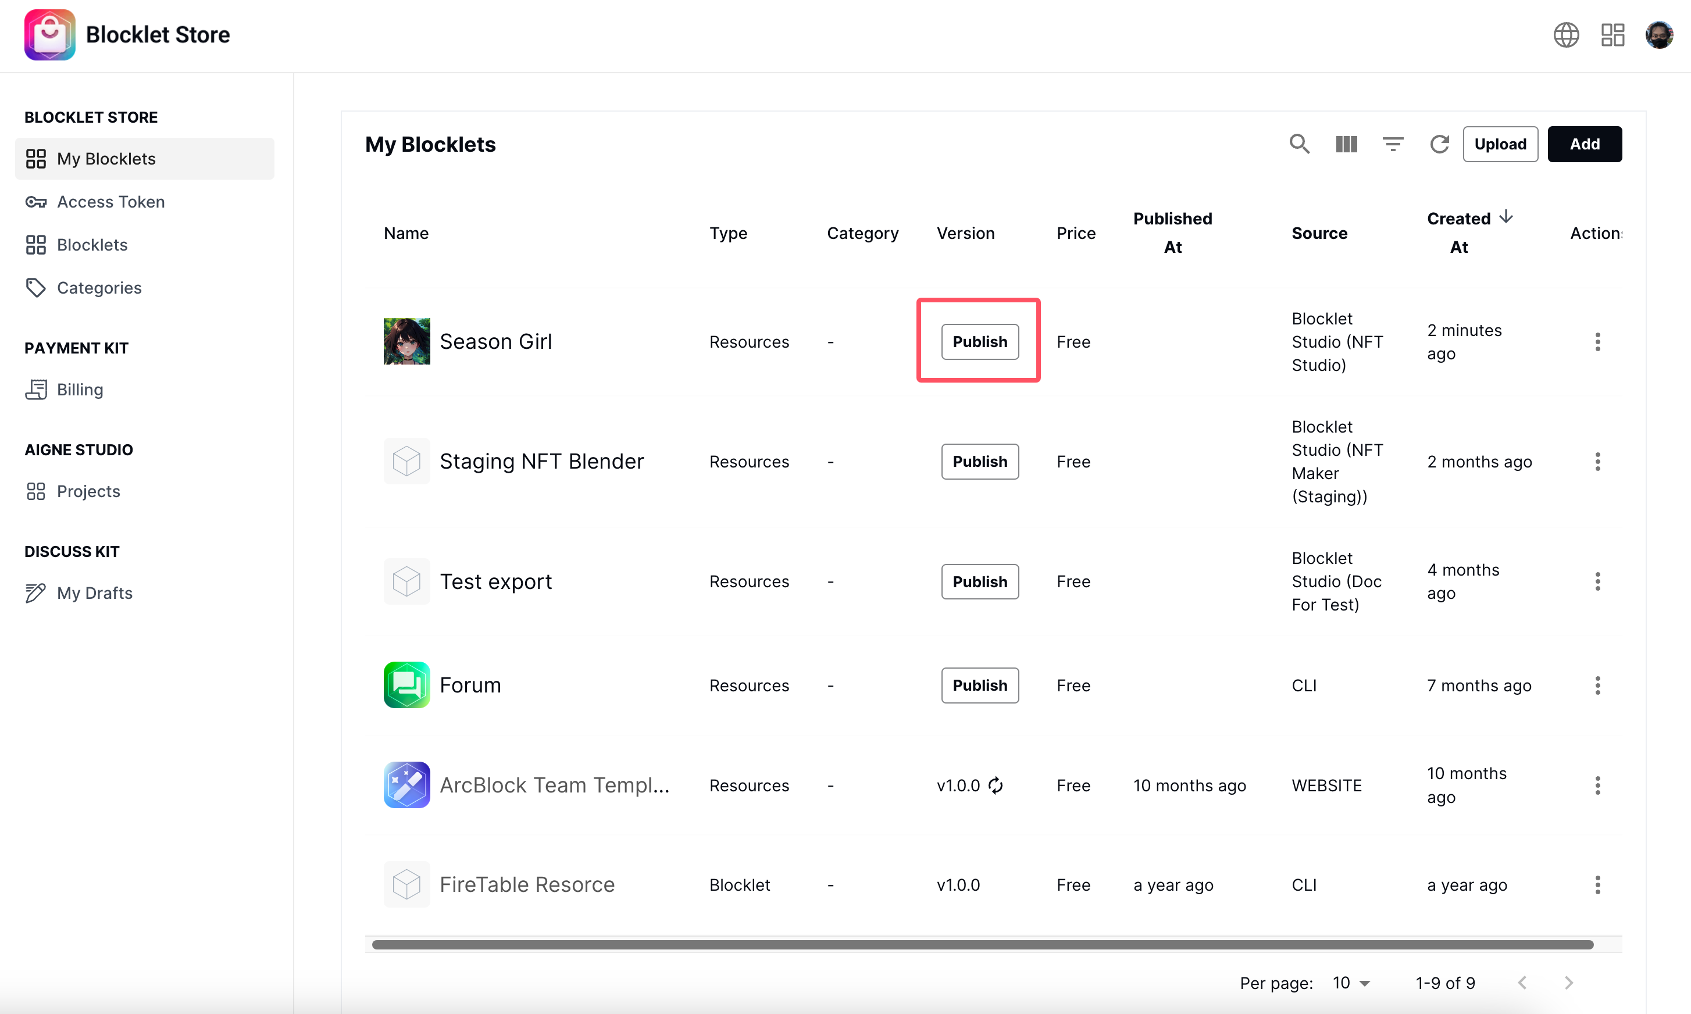Open the language globe icon
Image resolution: width=1691 pixels, height=1014 pixels.
1565,35
